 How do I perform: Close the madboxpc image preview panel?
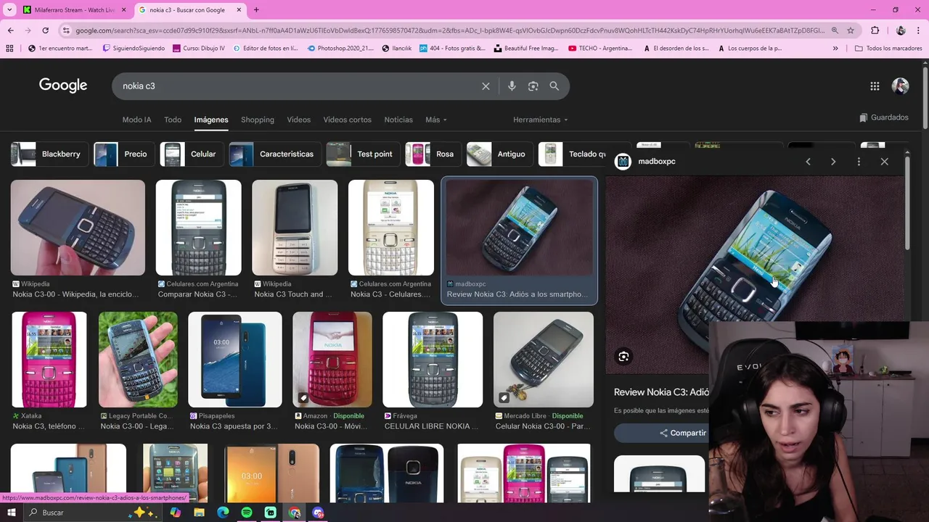[x=884, y=162]
